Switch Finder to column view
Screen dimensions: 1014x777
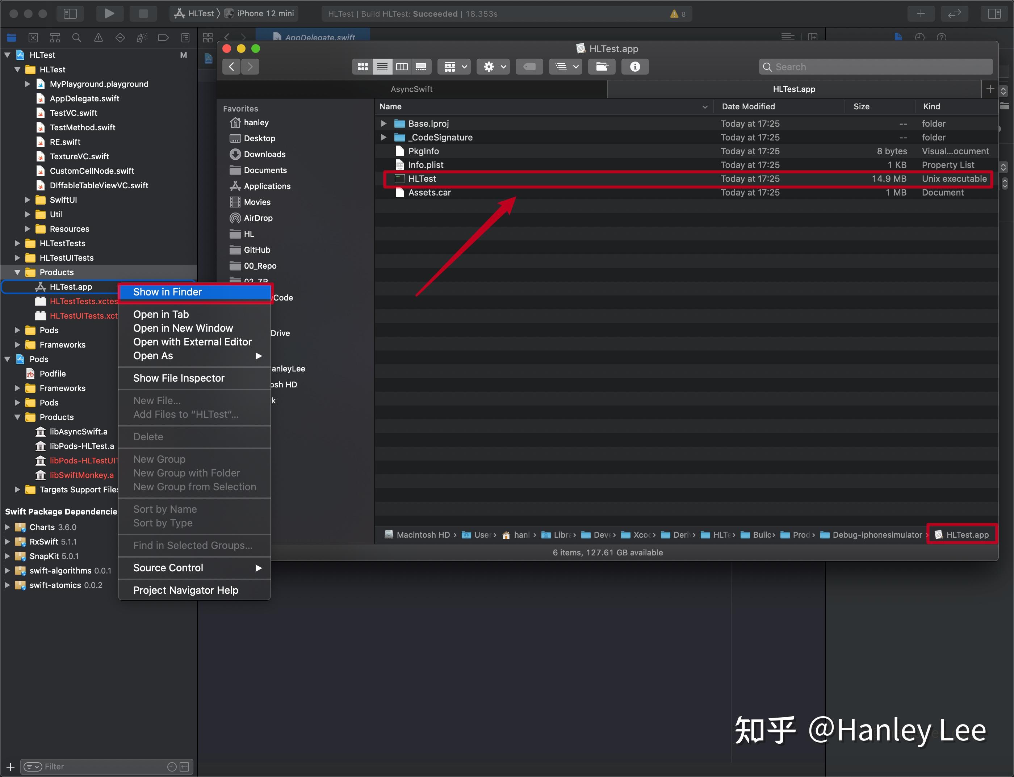402,67
